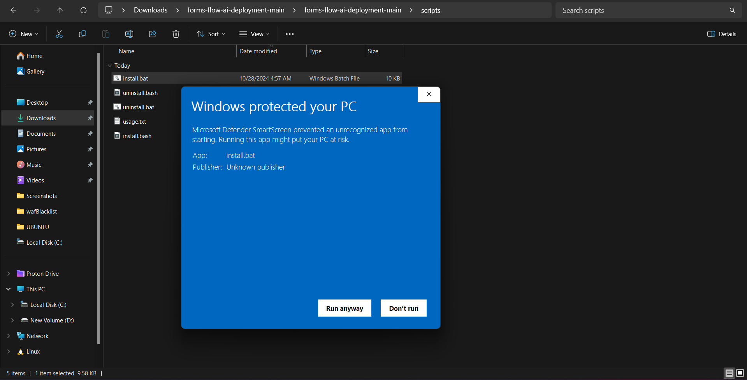The image size is (747, 380).
Task: Open UBUNTU folder in sidebar
Action: [x=33, y=227]
